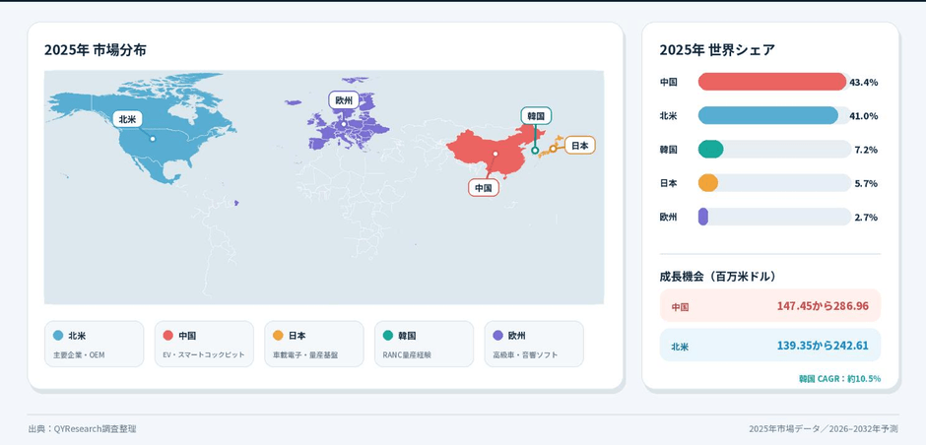This screenshot has width=926, height=445.
Task: Click the green 韓国 legend dot
Action: pos(387,335)
